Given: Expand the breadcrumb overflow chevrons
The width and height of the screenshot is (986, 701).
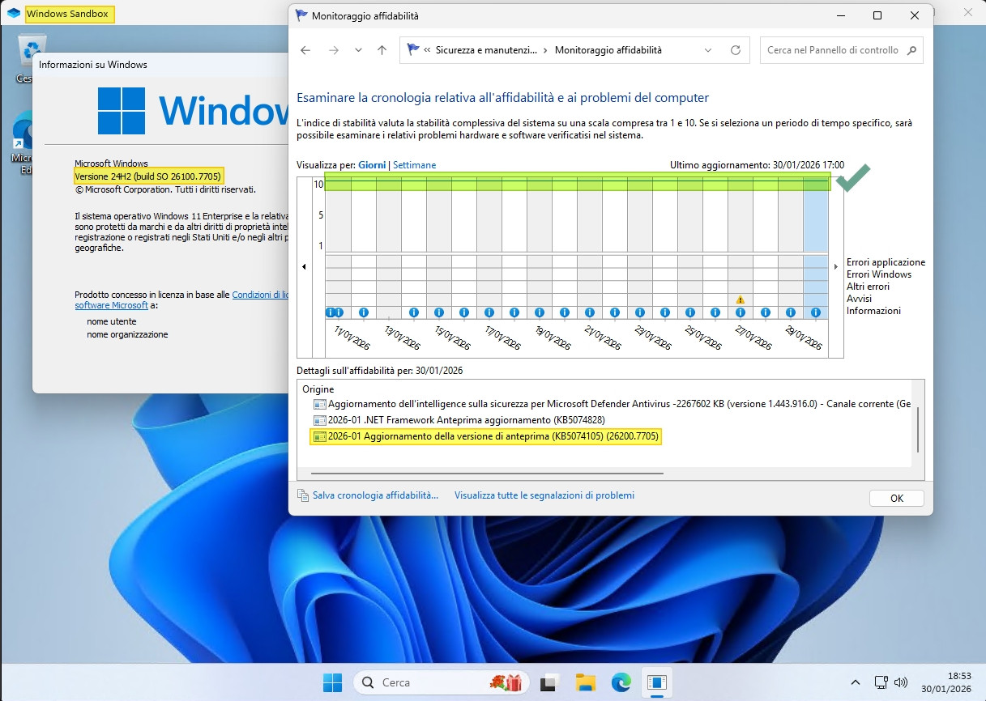Looking at the screenshot, I should pos(427,50).
